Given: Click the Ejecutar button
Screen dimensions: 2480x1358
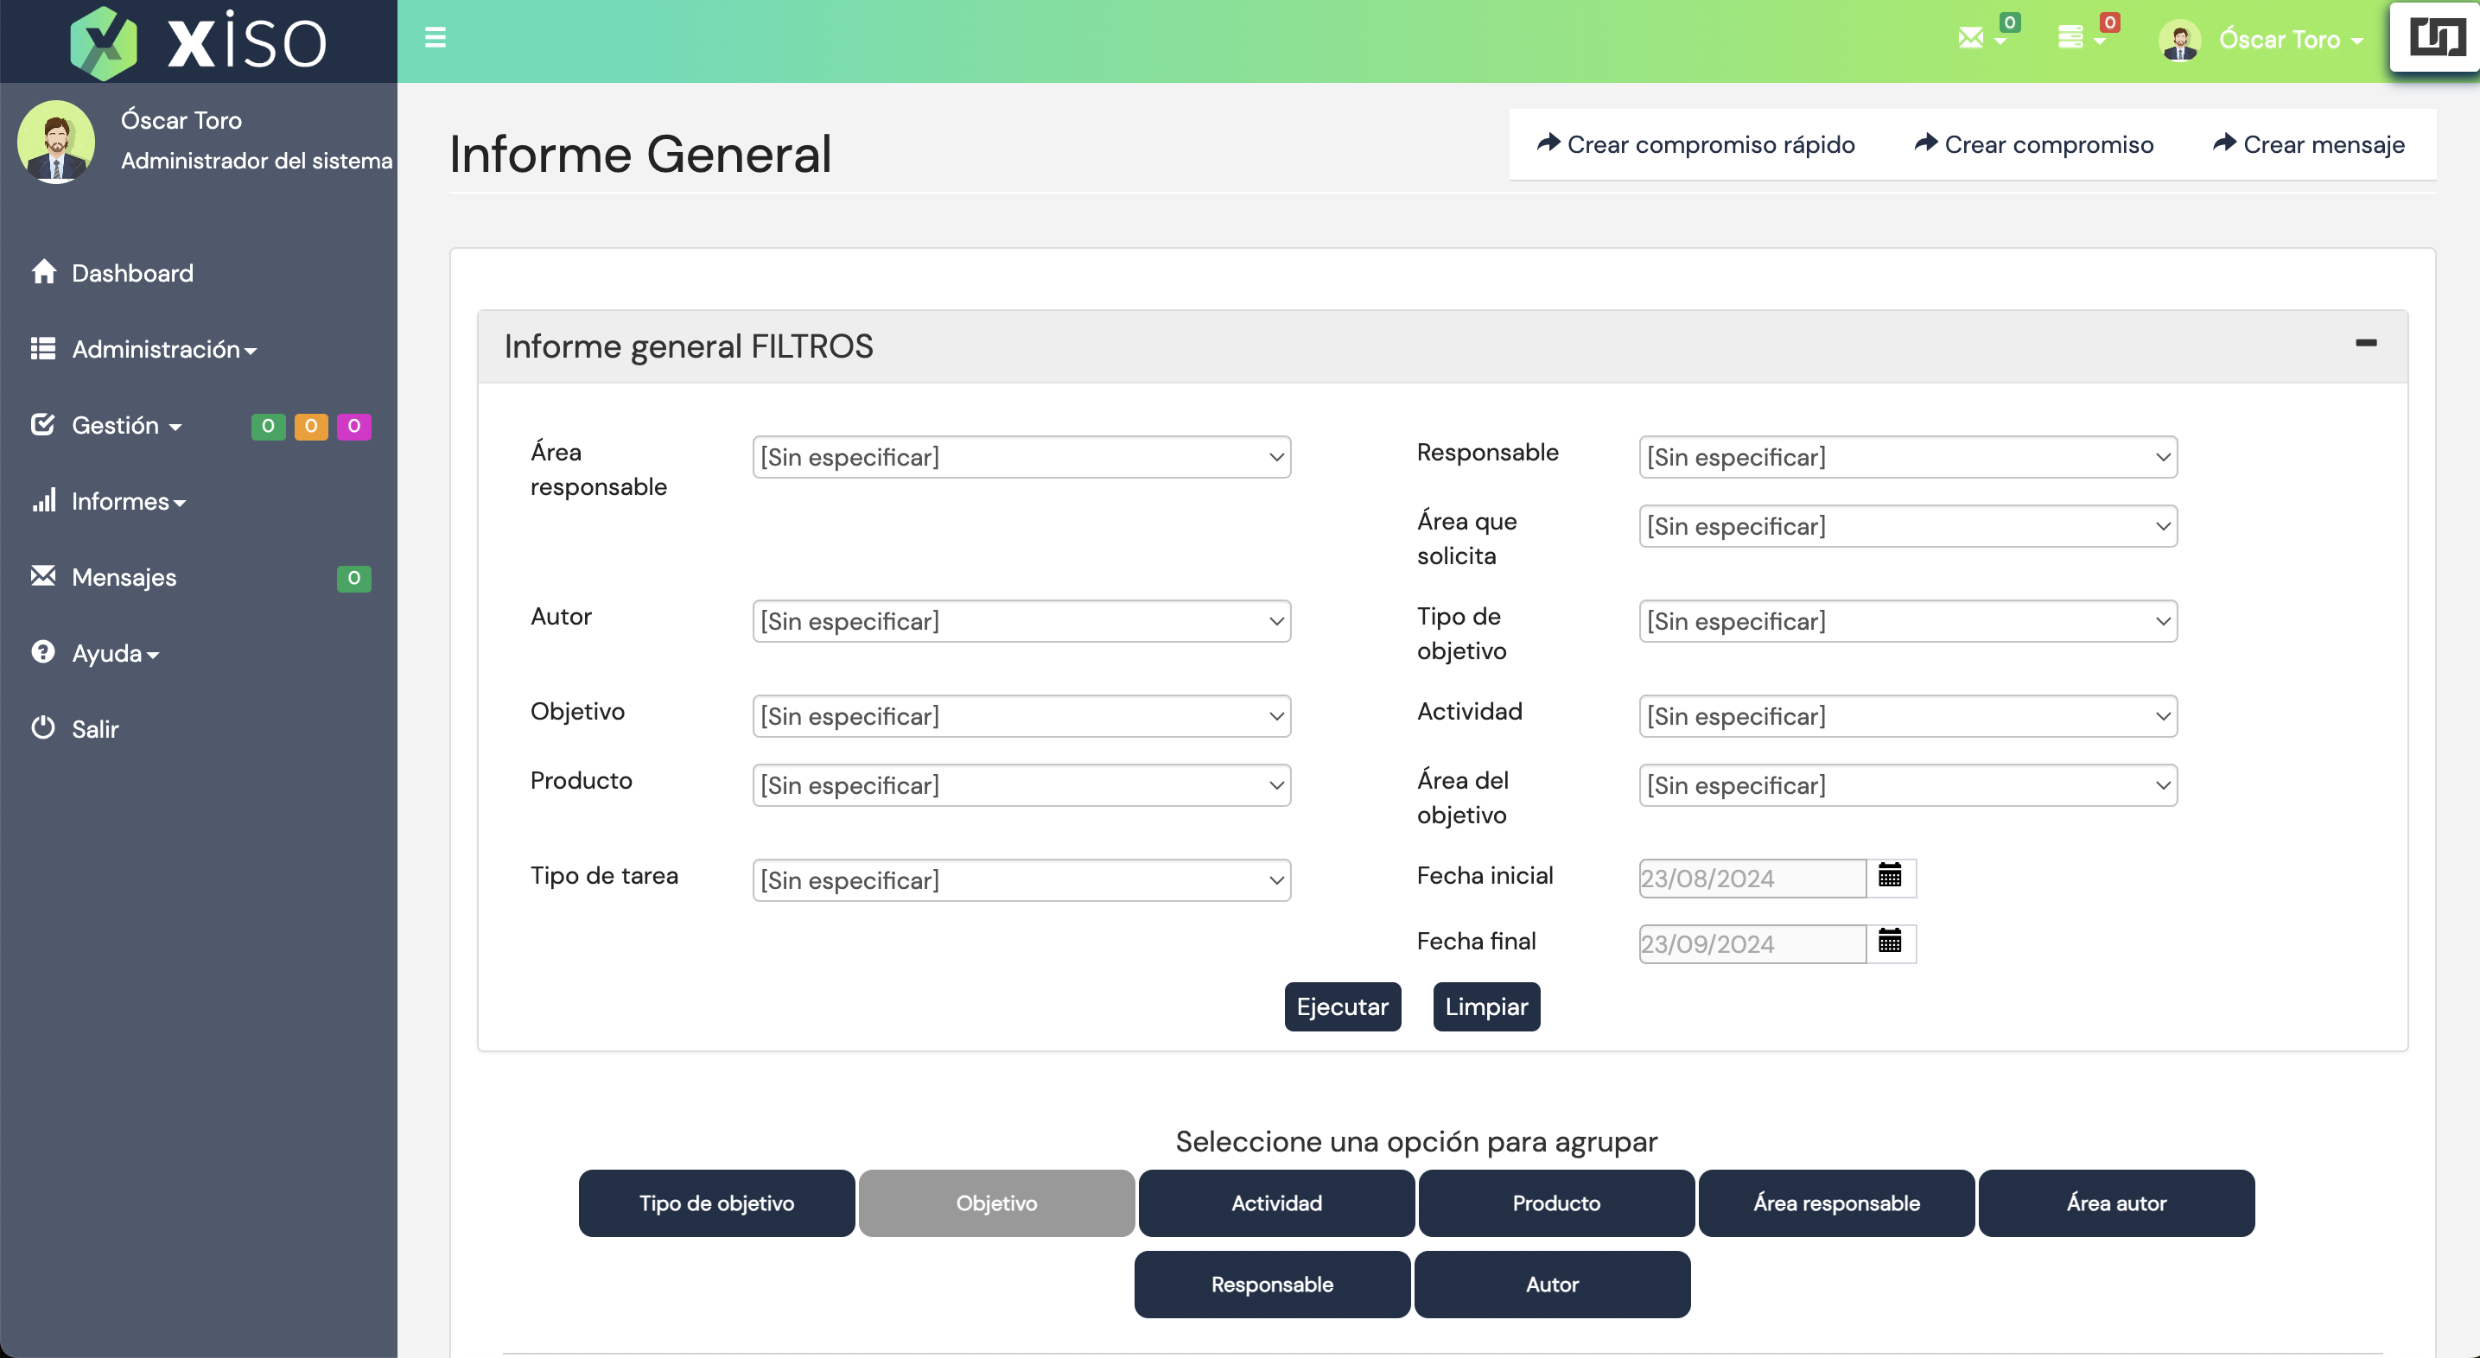Looking at the screenshot, I should click(x=1342, y=1006).
